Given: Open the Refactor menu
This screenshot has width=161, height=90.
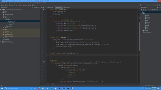Looking at the screenshot, I should click(23, 3).
